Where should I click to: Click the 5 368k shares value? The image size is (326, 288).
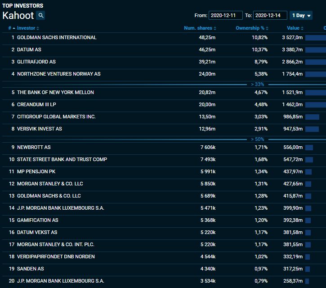(x=208, y=220)
